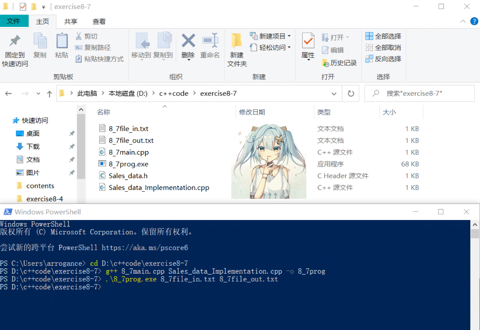Click the Forward navigation arrow
This screenshot has height=330, width=480.
point(25,94)
